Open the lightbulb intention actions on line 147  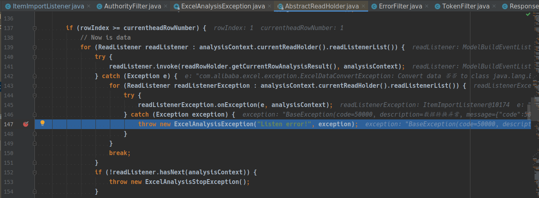pyautogui.click(x=43, y=123)
